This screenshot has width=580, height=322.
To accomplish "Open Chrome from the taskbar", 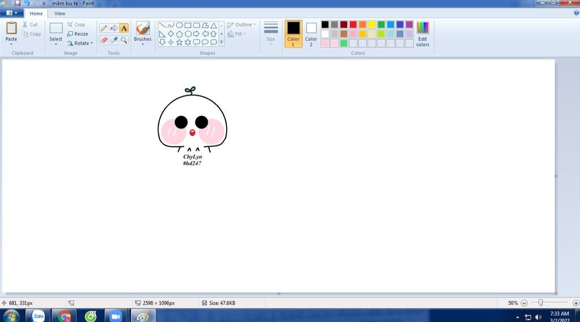I will pos(65,316).
